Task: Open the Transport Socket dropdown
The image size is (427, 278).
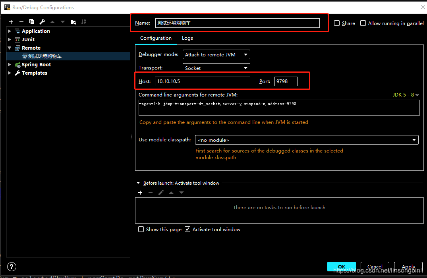Action: click(216, 68)
